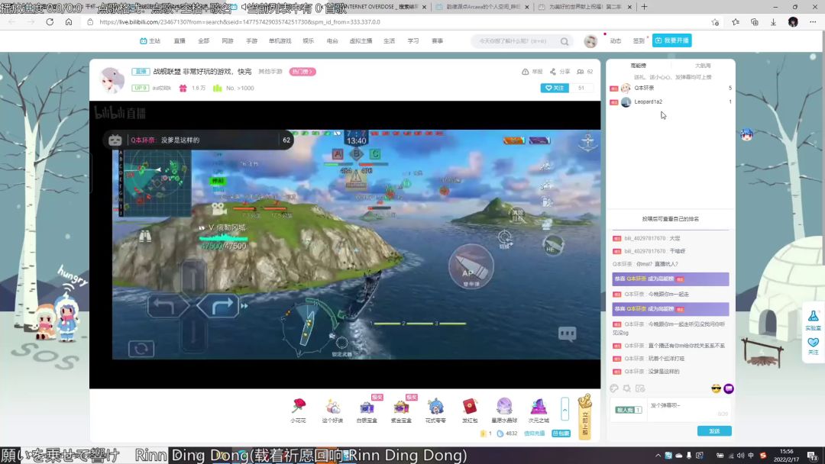Image resolution: width=825 pixels, height=464 pixels.
Task: Click the browser refresh icon
Action: (50, 22)
